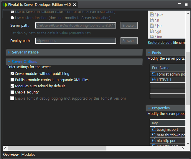Click the *.js file icon
Viewport: 191px width, 159px height.
(152, 20)
